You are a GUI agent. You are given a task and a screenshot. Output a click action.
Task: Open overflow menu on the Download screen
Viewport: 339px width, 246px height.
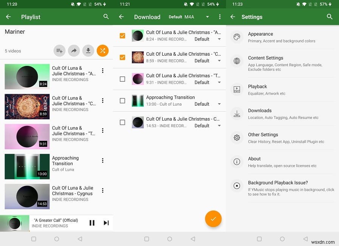tap(220, 17)
